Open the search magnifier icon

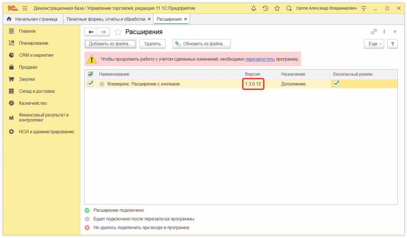pos(289,8)
